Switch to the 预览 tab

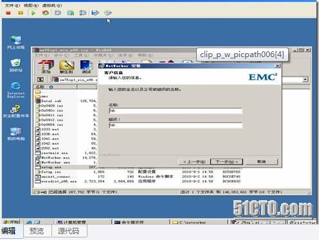coord(37,231)
